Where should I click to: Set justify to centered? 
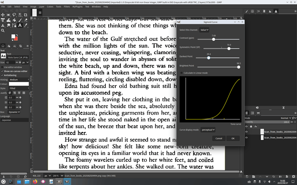point(19,93)
